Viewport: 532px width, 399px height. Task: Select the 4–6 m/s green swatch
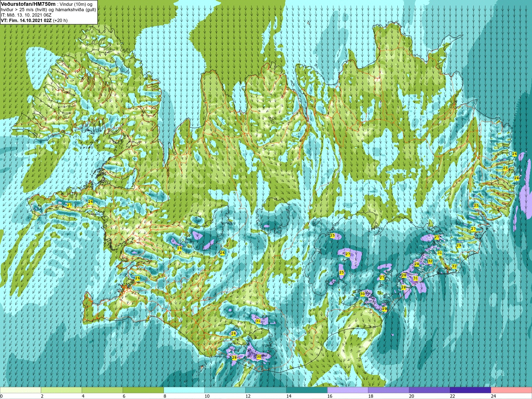point(102,390)
